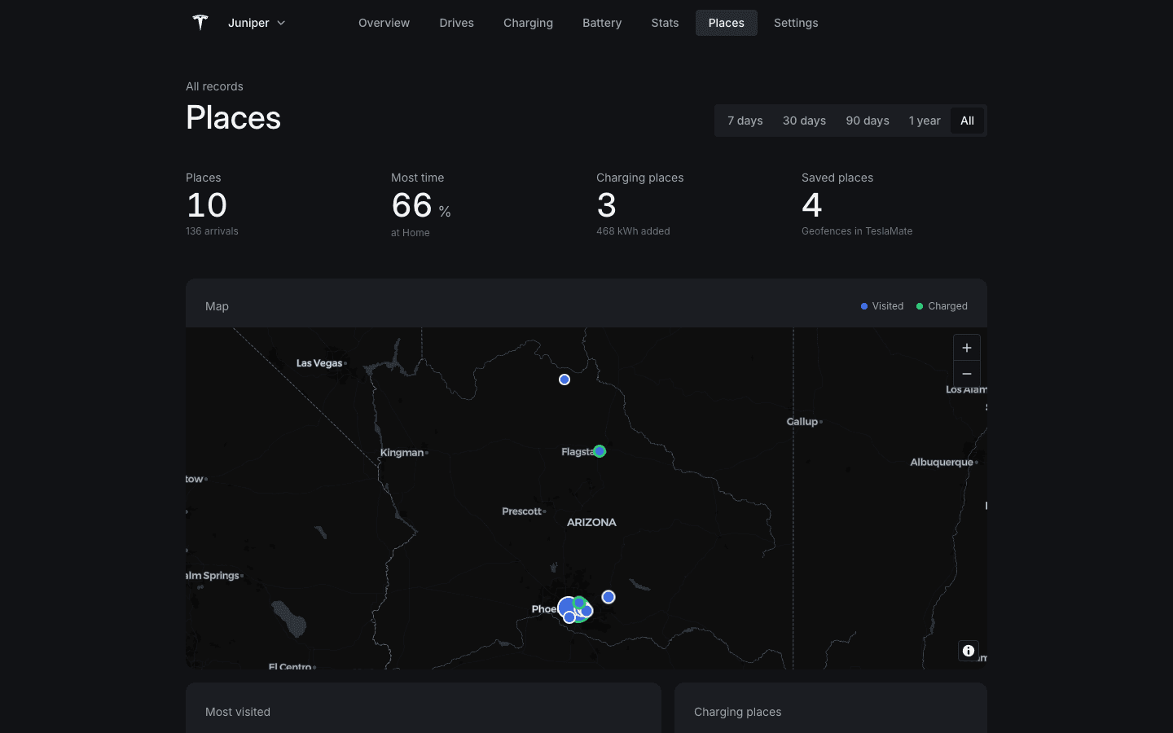This screenshot has width=1173, height=733.
Task: Filter records to 1 year
Action: [x=925, y=121]
